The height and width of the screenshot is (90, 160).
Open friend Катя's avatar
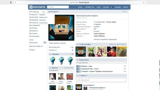coord(52,76)
